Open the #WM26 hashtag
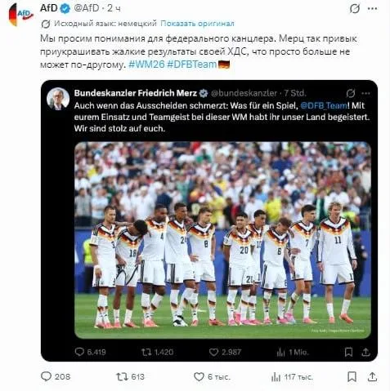The width and height of the screenshot is (390, 391). pyautogui.click(x=146, y=64)
